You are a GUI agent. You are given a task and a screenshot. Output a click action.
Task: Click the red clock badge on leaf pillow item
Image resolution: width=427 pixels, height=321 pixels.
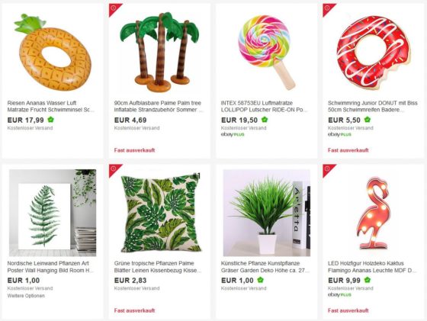tap(114, 169)
